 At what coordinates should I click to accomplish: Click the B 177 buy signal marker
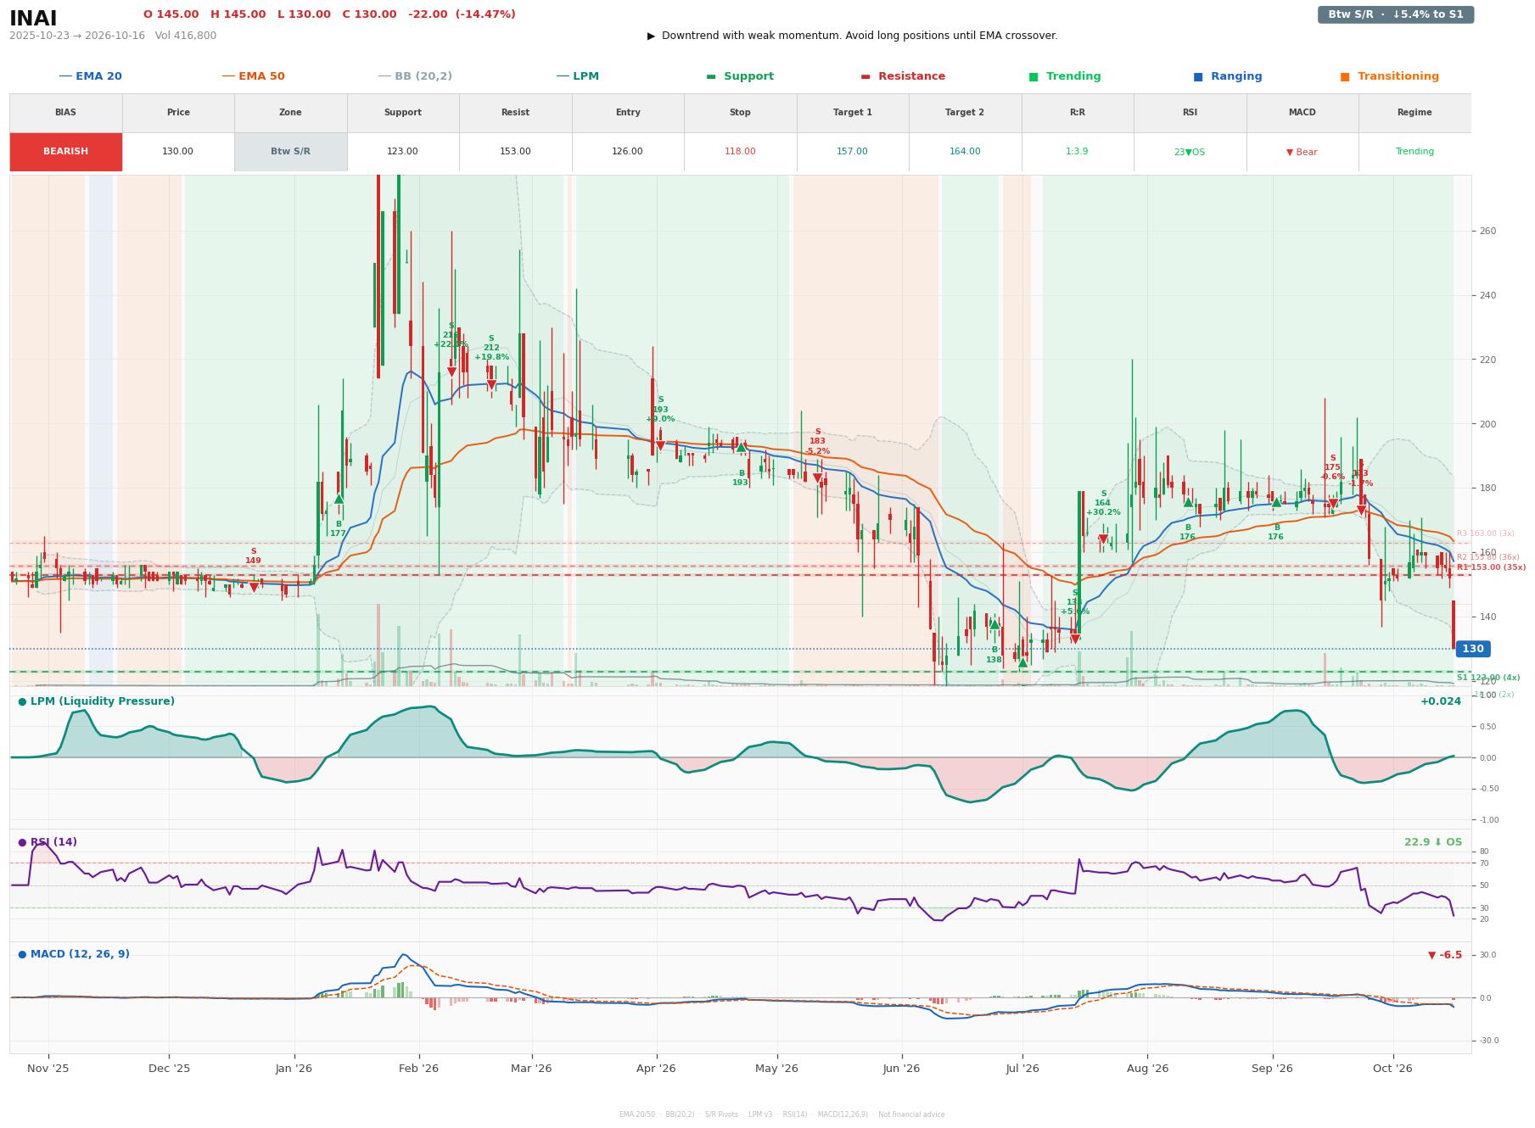pyautogui.click(x=339, y=499)
